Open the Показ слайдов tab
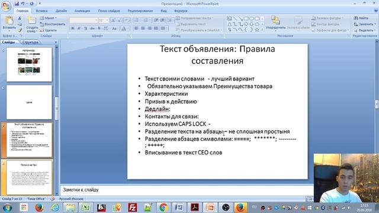 (109, 11)
